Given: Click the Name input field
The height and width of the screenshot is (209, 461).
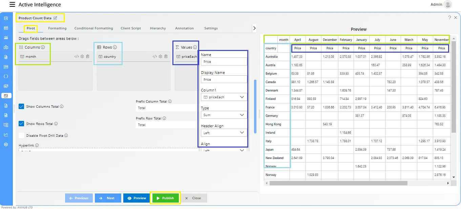Looking at the screenshot, I should click(224, 62).
